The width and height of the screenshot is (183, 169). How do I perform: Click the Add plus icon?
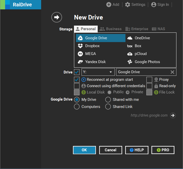coord(109,5)
